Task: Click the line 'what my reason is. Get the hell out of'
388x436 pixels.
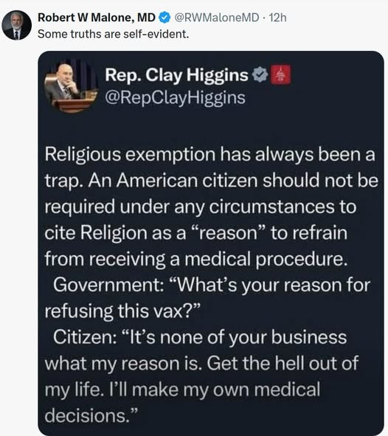Action: pos(201,364)
